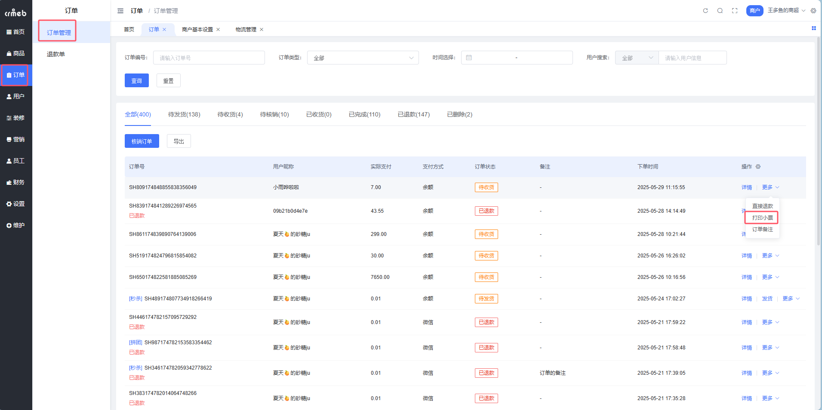Screen dimensions: 822x410
Task: Click the 核销订单 button
Action: 142,141
